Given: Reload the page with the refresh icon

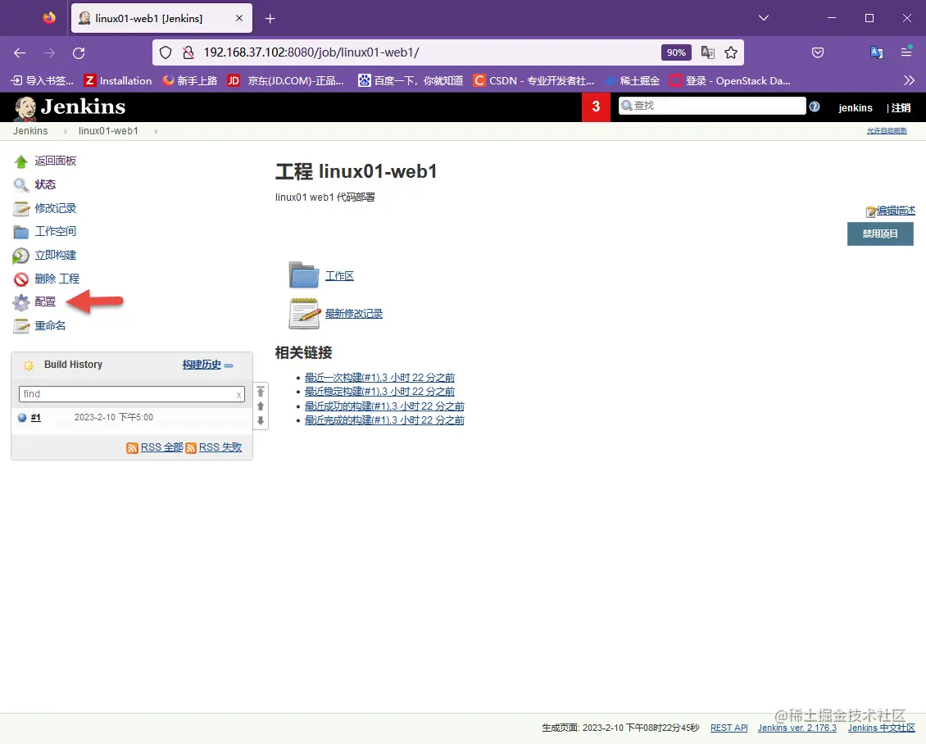Looking at the screenshot, I should coord(79,53).
